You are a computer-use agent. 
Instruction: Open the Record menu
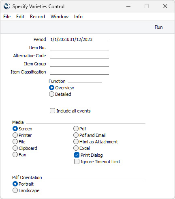click(37, 17)
